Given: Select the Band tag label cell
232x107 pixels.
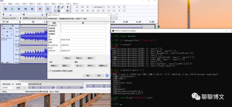Looking at the screenshot, I should click(x=54, y=48).
